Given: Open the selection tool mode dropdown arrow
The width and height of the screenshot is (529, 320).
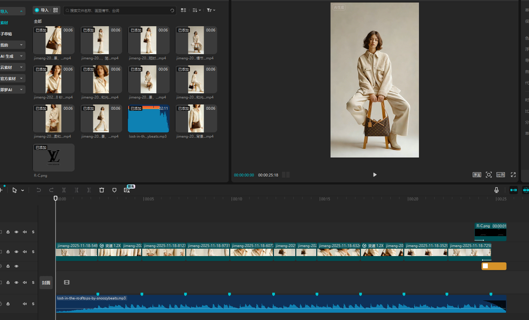Looking at the screenshot, I should [23, 190].
